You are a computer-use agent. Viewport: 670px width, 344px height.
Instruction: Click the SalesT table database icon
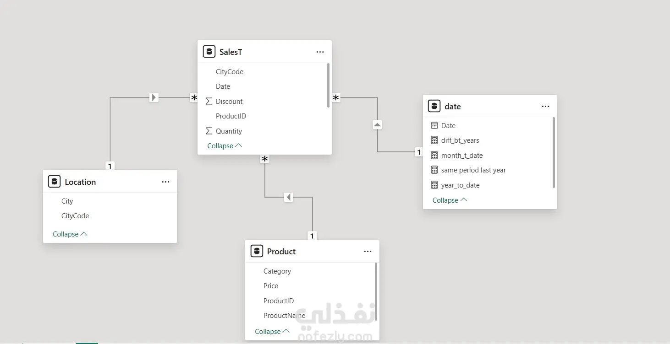pyautogui.click(x=209, y=52)
